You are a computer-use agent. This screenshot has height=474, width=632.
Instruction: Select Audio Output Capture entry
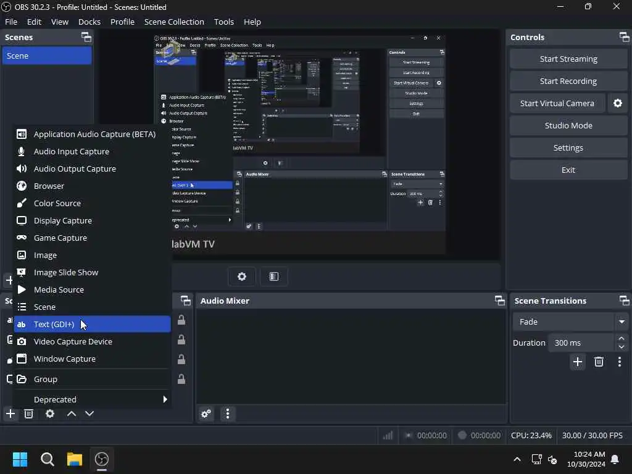[93, 169]
